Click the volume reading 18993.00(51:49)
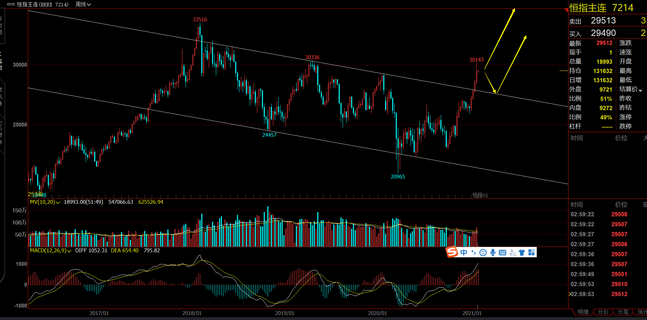 click(x=83, y=202)
